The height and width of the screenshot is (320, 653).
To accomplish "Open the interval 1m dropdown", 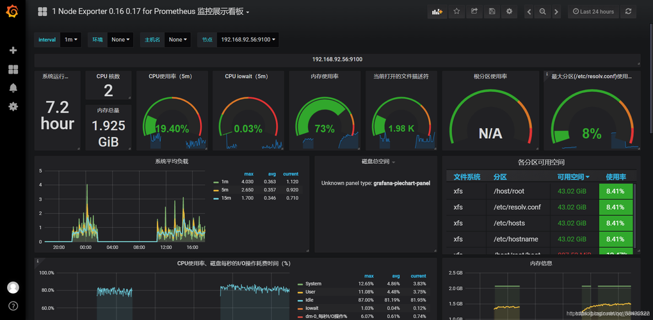I will (71, 40).
